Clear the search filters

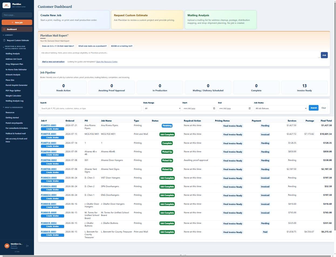pyautogui.click(x=324, y=108)
